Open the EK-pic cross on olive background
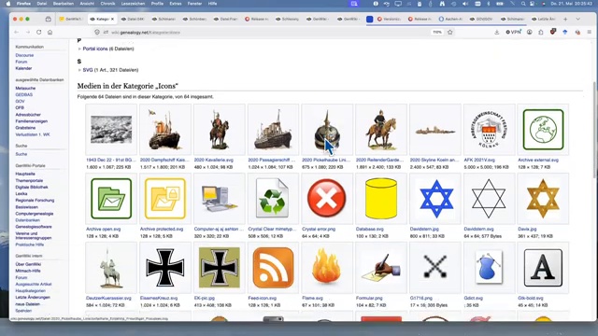This screenshot has height=336, width=598. coord(220,268)
